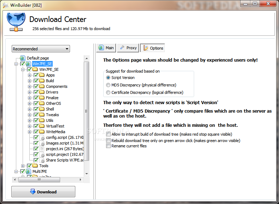Collapse the Multi7PE server node
Image resolution: width=279 pixels, height=204 pixels.
16,171
